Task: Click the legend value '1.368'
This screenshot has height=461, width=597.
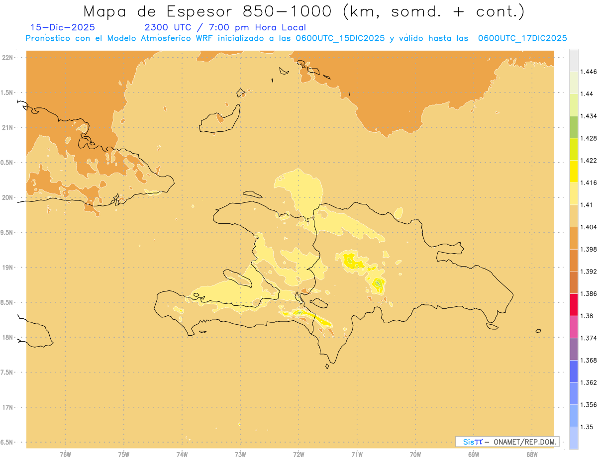Action: coord(589,360)
